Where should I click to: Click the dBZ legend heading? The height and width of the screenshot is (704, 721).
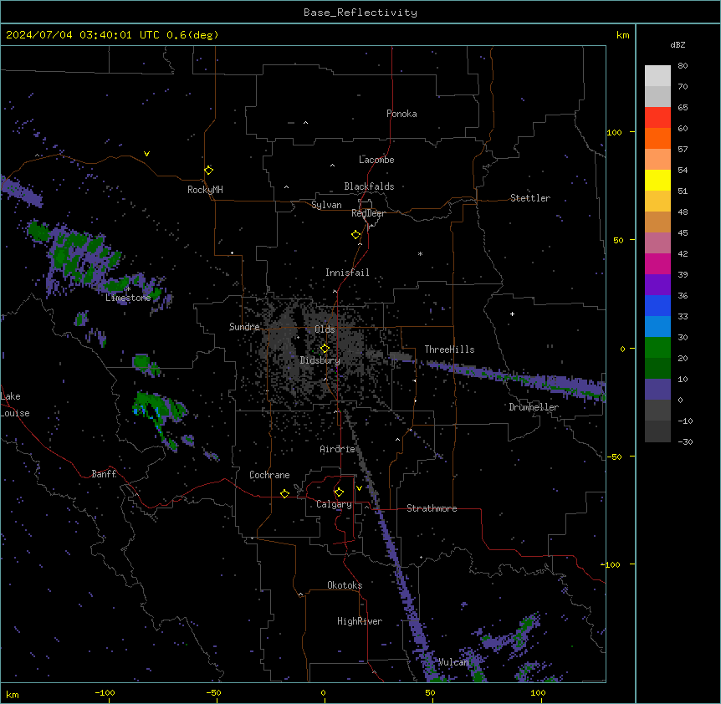point(678,44)
